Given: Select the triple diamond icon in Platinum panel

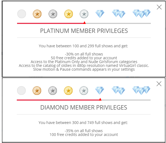Looking at the screenshot, I should point(141,14).
